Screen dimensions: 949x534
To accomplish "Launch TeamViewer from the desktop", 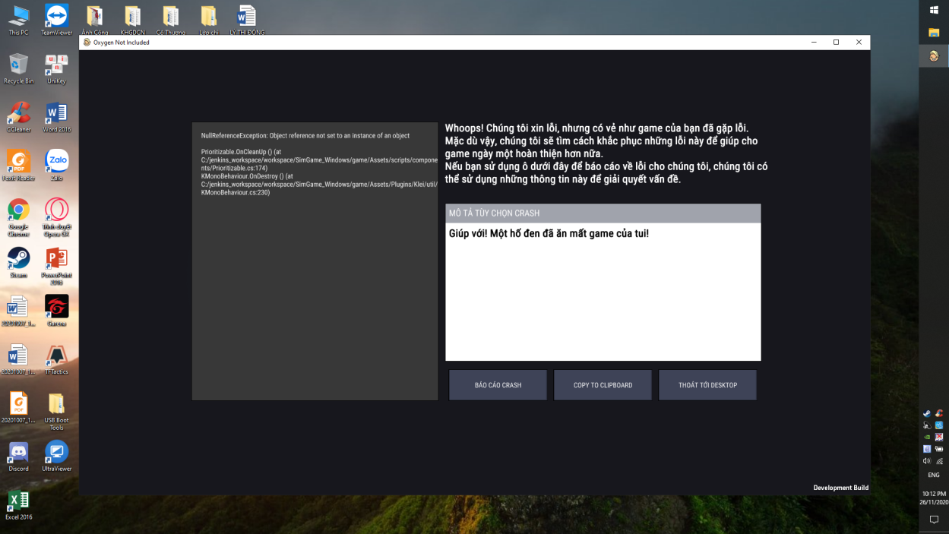I will tap(57, 21).
